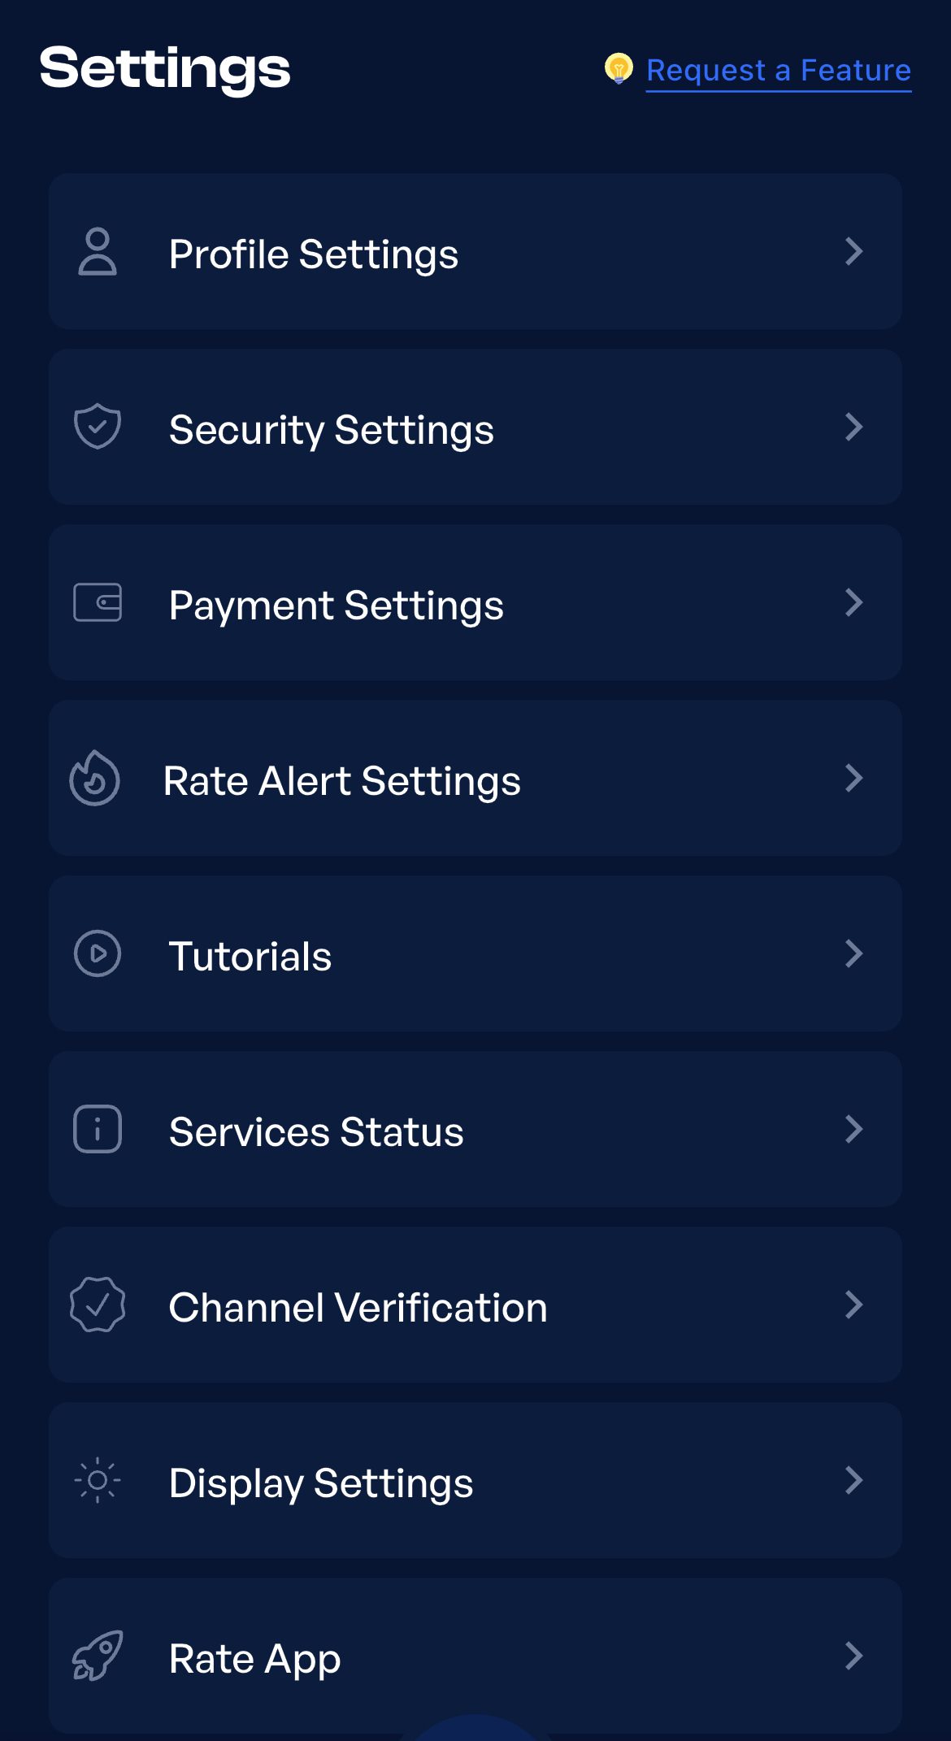Open the Rate Alert Settings entry
951x1741 pixels.
(x=475, y=778)
